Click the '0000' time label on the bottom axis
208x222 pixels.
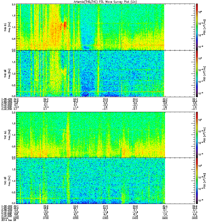(x=16, y=218)
